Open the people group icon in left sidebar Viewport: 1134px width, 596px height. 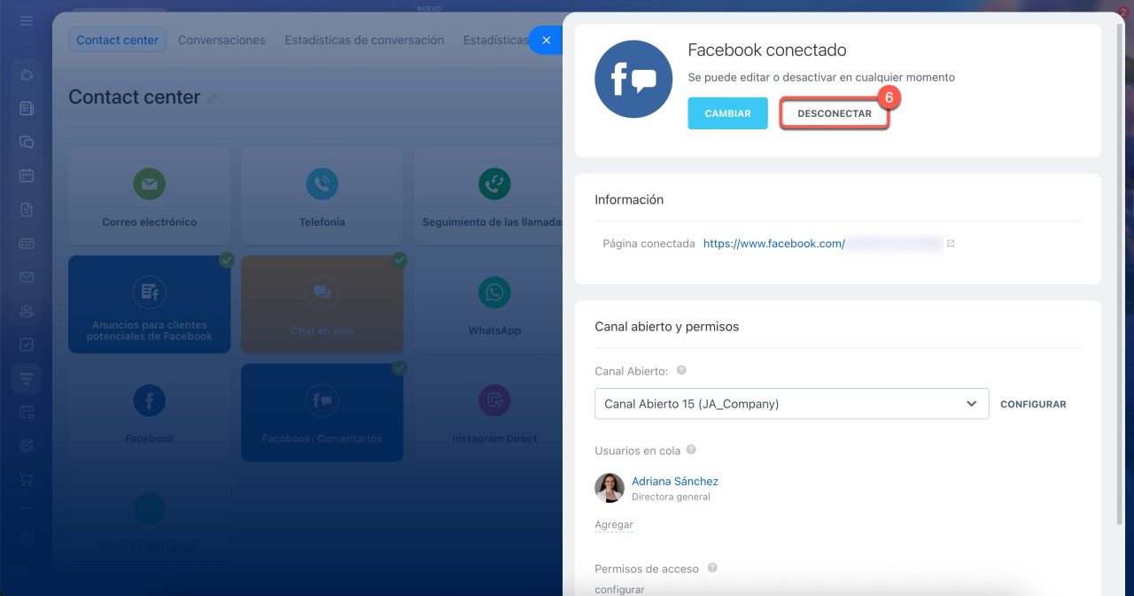click(x=27, y=311)
